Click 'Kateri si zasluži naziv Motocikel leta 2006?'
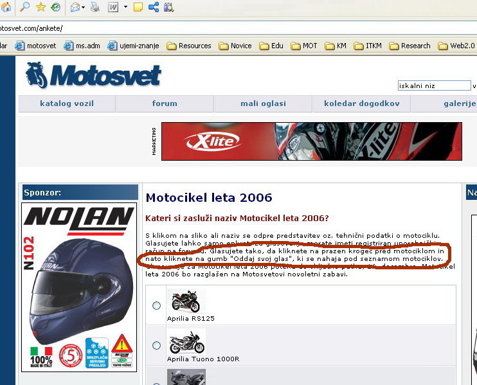Viewport: 477px width, 385px height. click(237, 218)
